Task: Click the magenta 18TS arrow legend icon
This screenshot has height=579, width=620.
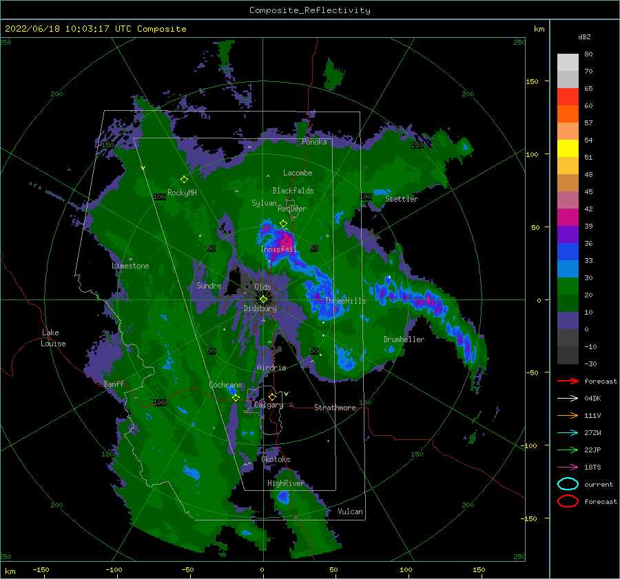Action: [x=568, y=467]
